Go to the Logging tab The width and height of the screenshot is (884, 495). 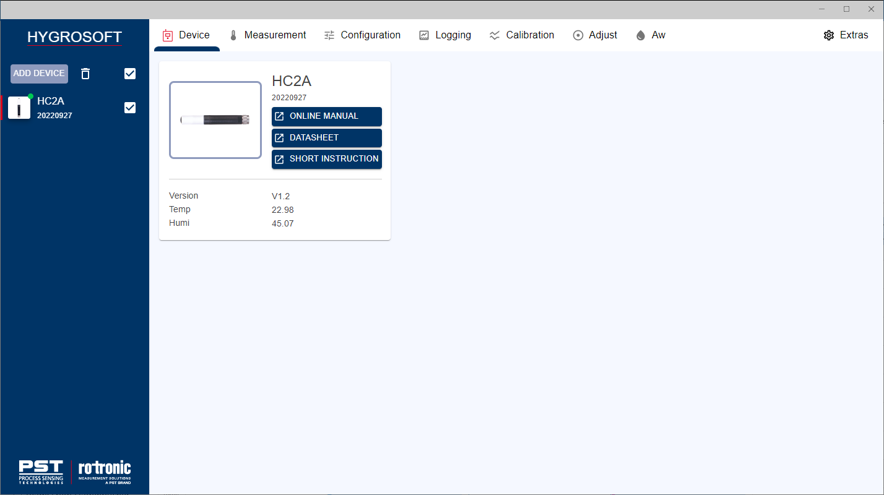(444, 35)
